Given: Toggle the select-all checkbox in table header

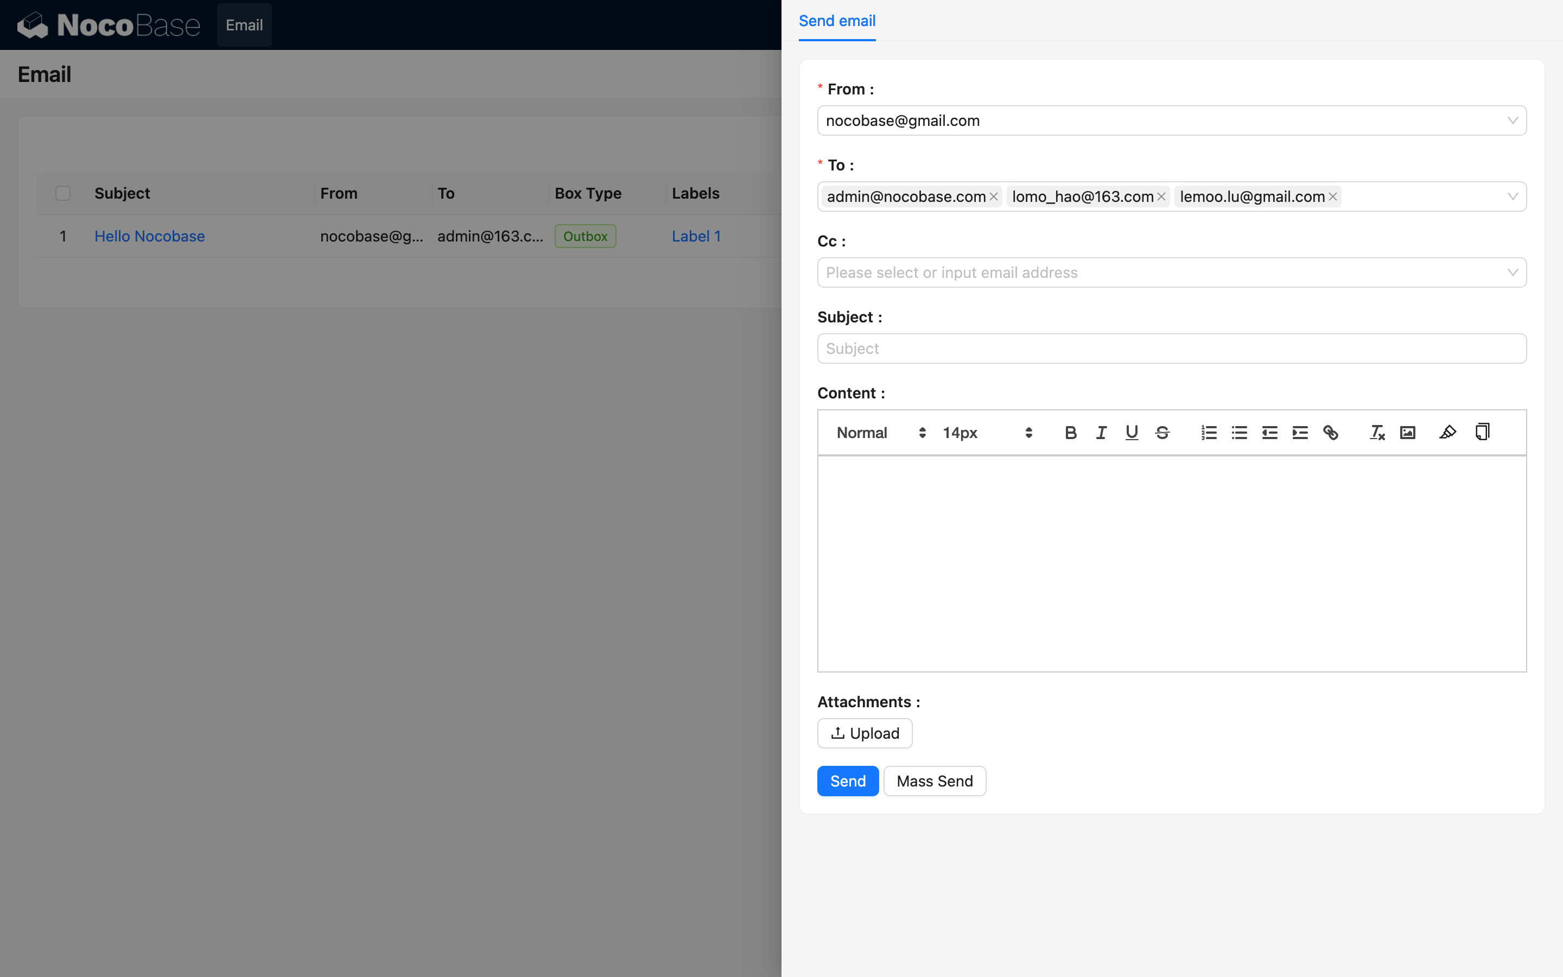Looking at the screenshot, I should [x=62, y=193].
